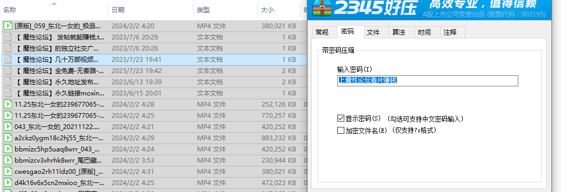The width and height of the screenshot is (576, 192).
Task: Select file name bbmizc5hp5uaq8wrr_043_...
Action: (x=57, y=149)
